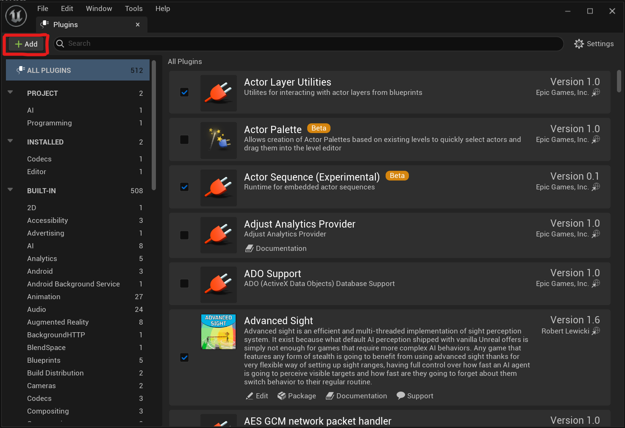Collapse the BUILT-IN category arrow
The height and width of the screenshot is (428, 625).
pyautogui.click(x=10, y=189)
